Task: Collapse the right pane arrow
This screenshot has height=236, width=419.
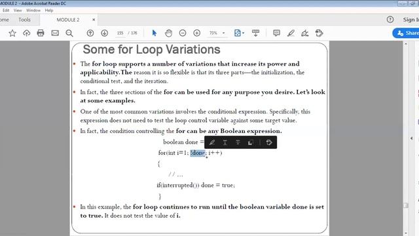Action: (411, 138)
